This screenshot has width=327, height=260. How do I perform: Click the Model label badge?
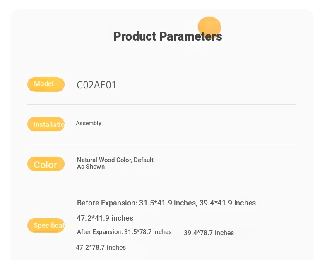46,84
